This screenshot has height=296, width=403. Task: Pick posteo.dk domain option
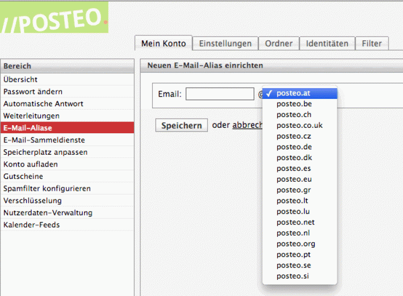coord(300,158)
